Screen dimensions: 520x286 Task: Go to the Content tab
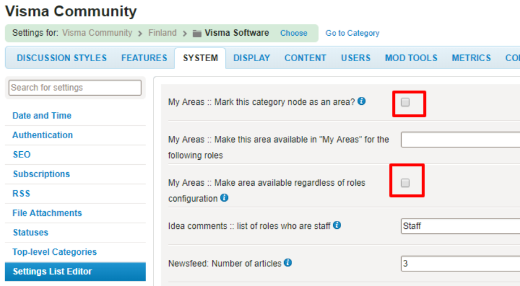(306, 58)
